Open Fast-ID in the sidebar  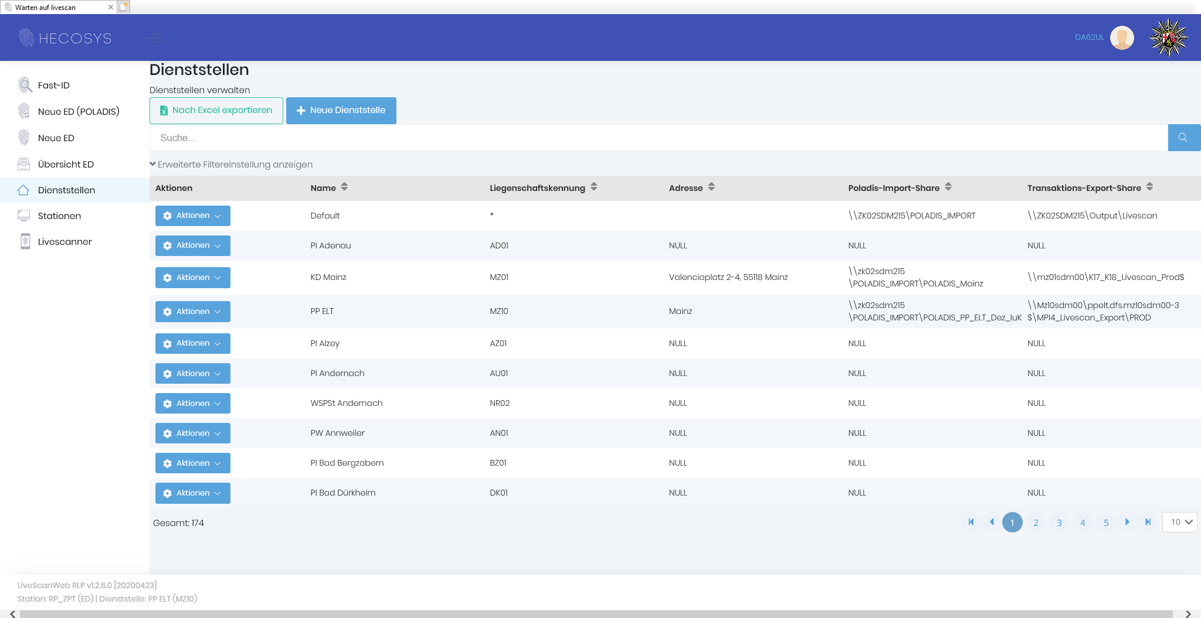click(x=53, y=85)
